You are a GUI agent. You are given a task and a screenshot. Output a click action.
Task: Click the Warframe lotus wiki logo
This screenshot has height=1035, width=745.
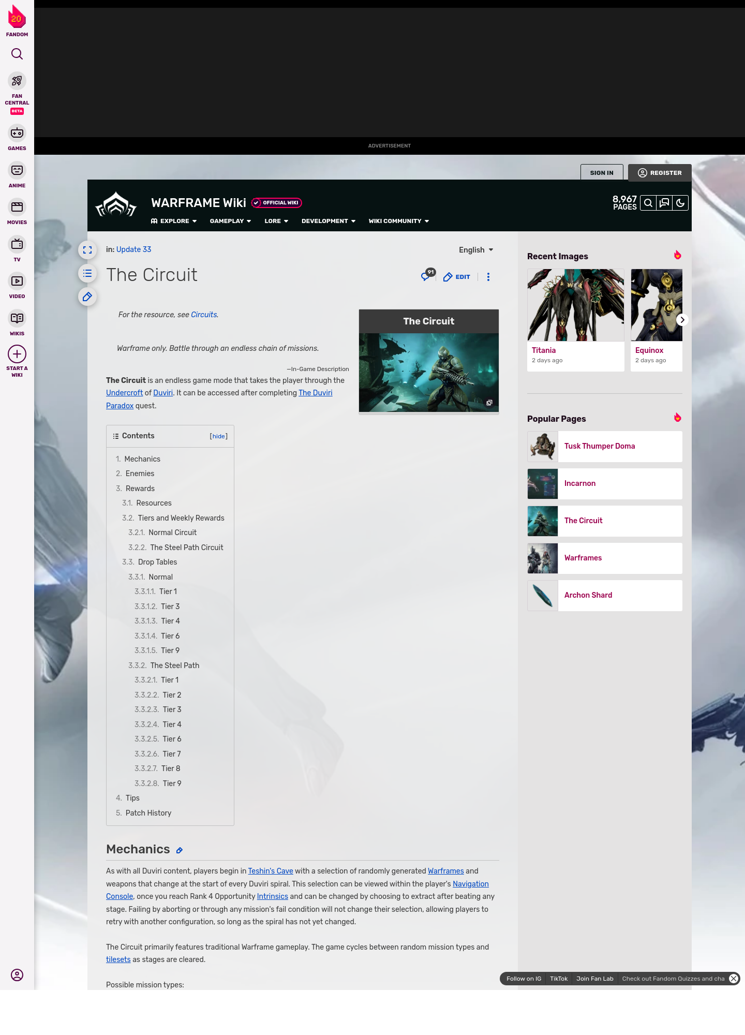pyautogui.click(x=116, y=204)
